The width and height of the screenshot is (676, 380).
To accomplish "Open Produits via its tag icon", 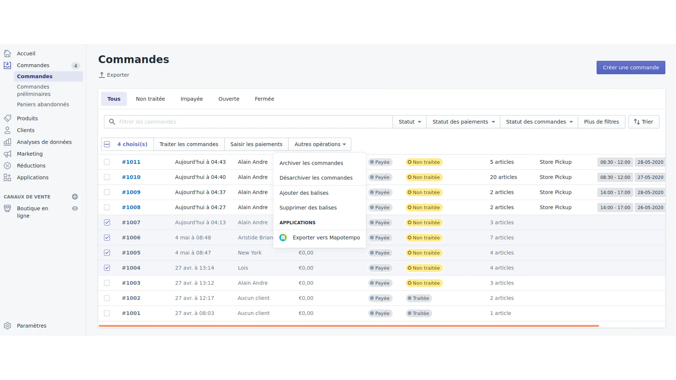I will [x=7, y=119].
